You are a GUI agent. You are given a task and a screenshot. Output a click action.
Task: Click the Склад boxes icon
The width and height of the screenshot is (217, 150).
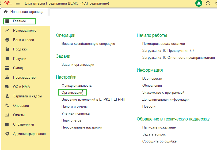pyautogui.click(x=7, y=68)
